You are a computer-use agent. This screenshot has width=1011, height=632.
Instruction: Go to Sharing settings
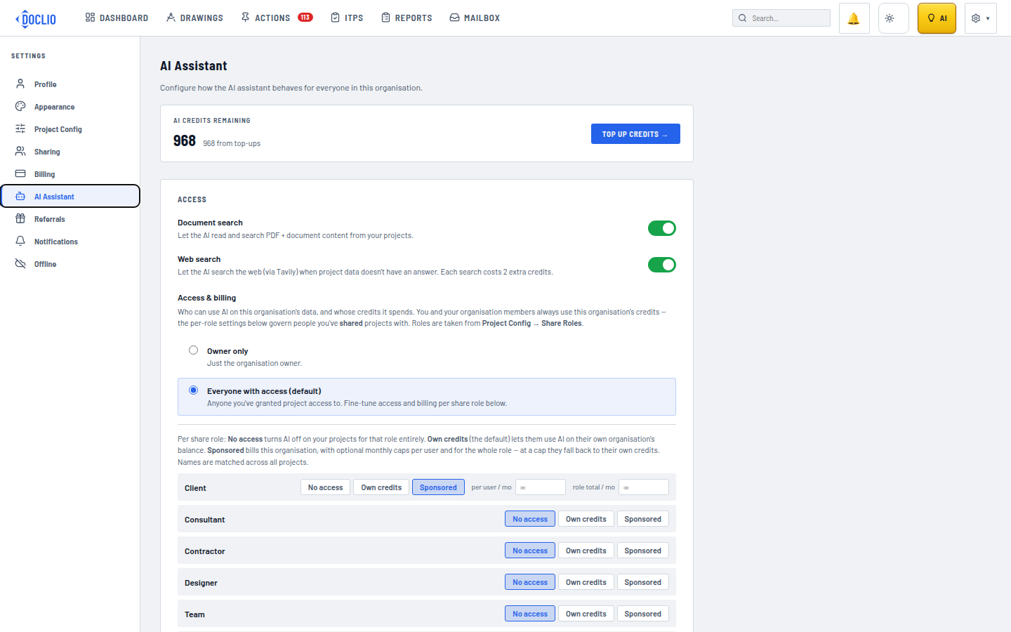(x=70, y=152)
